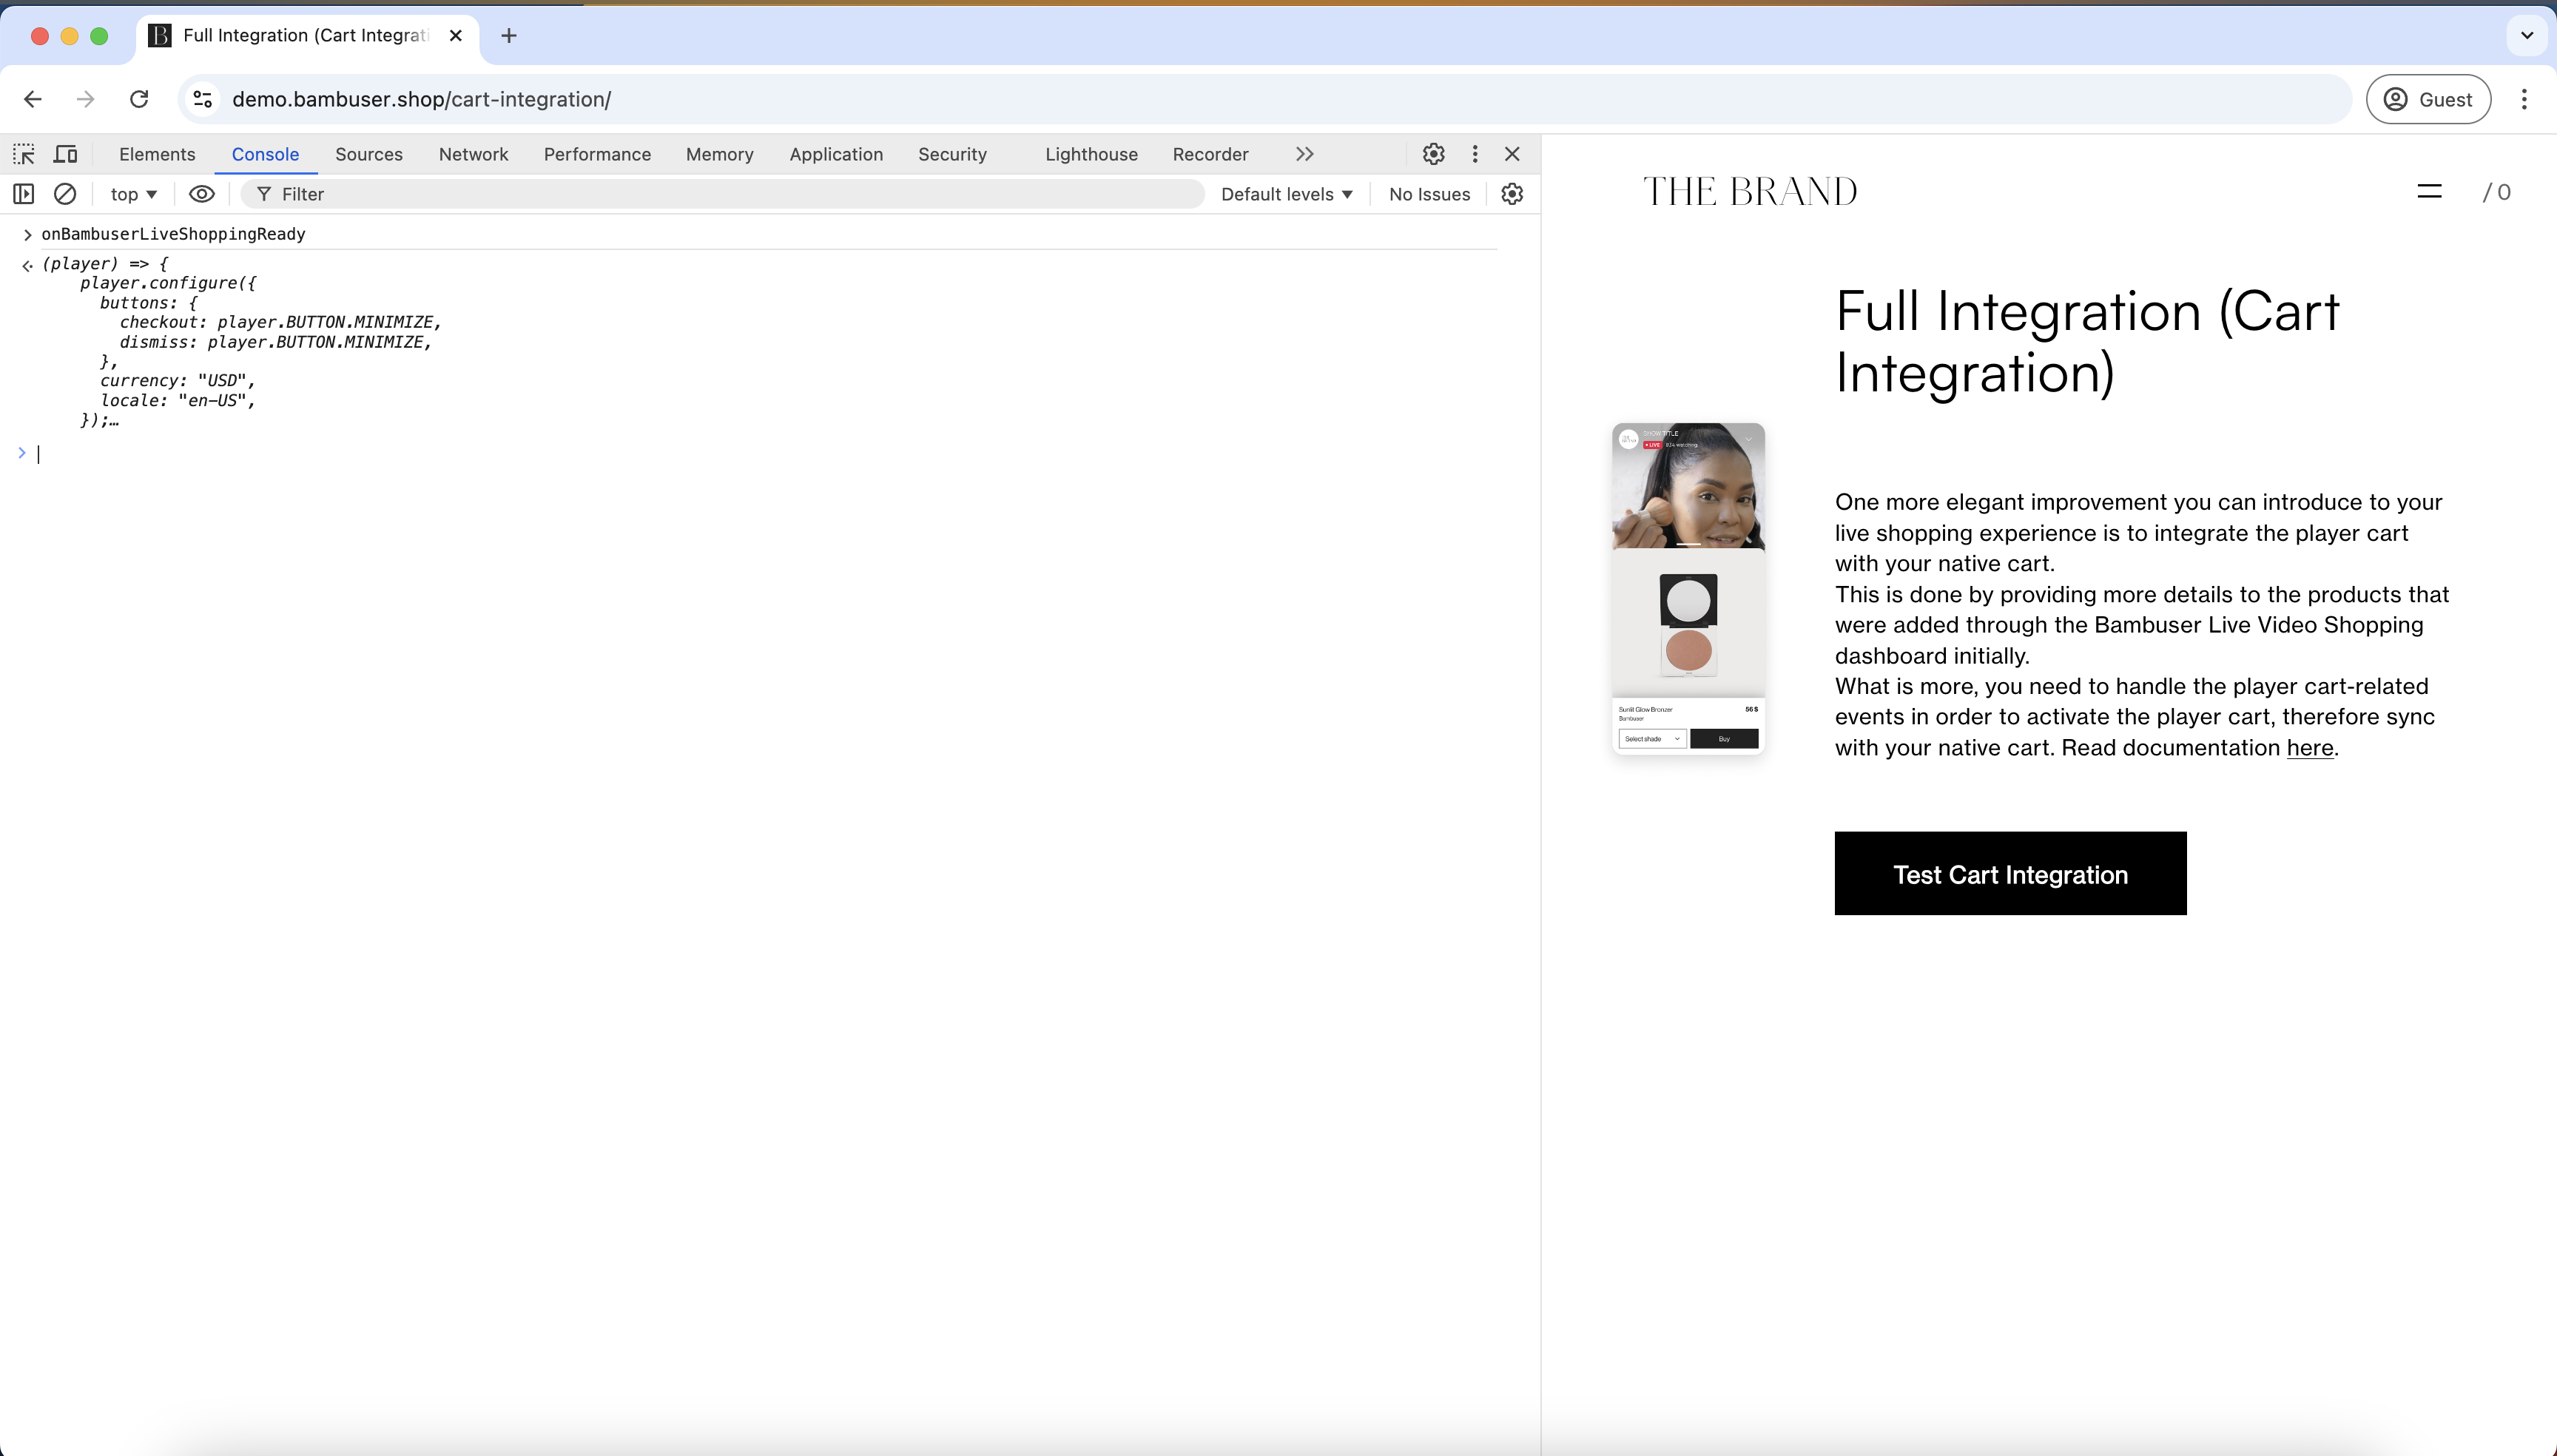
Task: Switch to the Elements tab
Action: click(157, 154)
